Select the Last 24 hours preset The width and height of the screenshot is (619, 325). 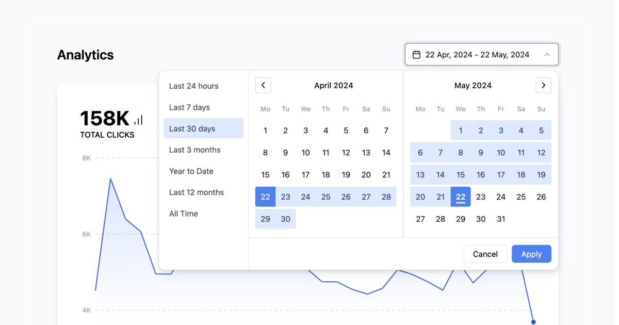203,86
